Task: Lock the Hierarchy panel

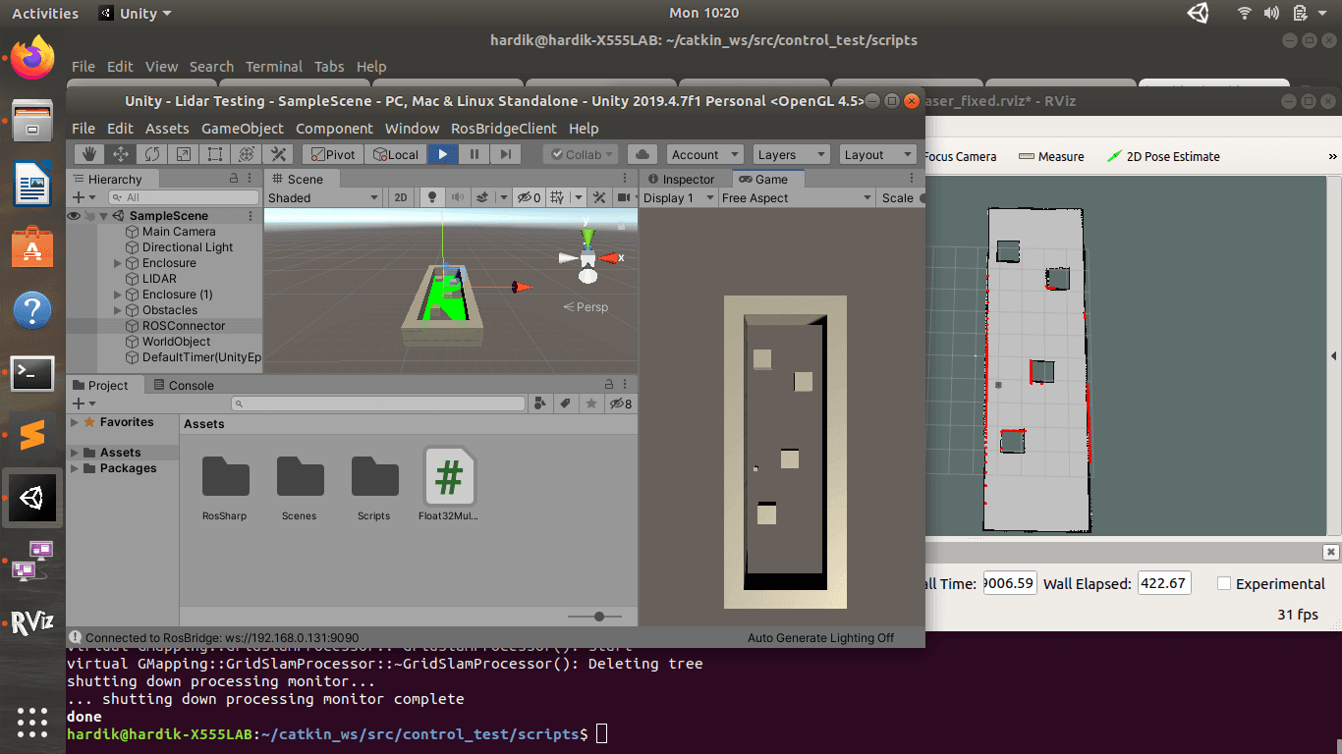Action: click(234, 179)
